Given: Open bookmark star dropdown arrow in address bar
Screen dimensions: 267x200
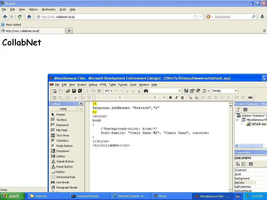Looking at the screenshot, I should coord(200,17).
